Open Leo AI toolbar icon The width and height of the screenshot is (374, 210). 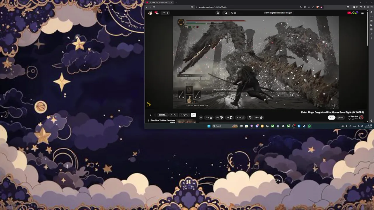[364, 7]
